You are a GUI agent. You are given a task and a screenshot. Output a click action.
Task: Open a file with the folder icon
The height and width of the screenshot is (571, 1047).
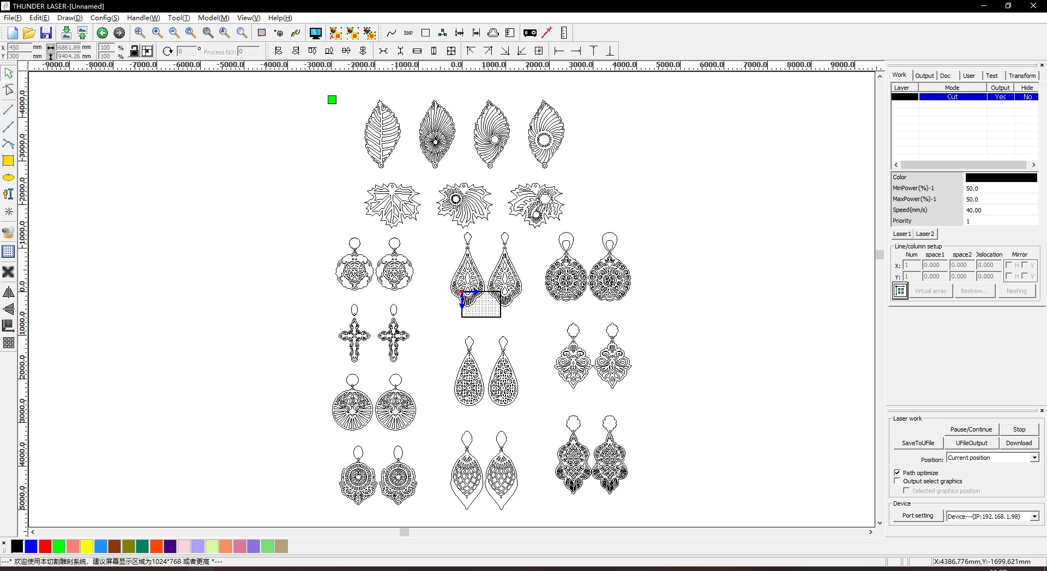(29, 33)
